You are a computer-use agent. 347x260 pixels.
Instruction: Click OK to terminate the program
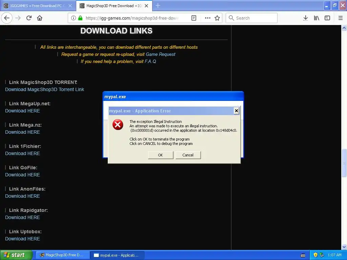[160, 155]
